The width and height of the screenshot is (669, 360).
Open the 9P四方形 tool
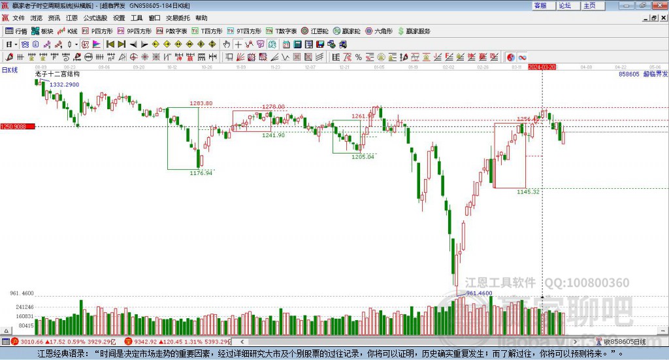[135, 31]
